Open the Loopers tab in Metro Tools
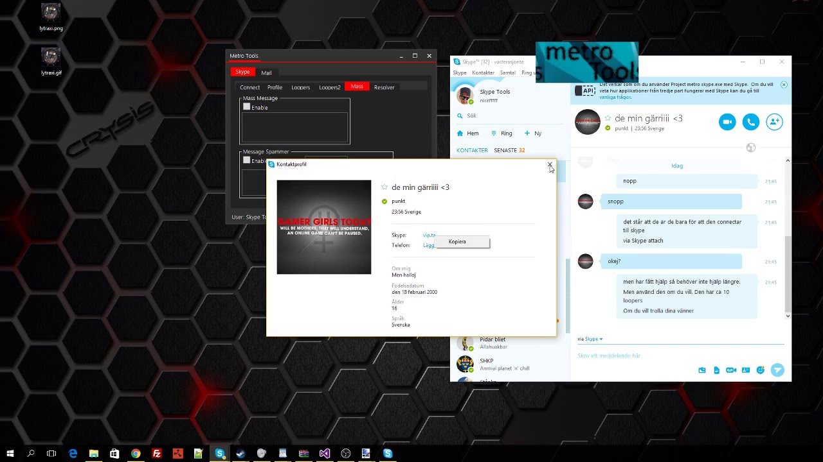This screenshot has height=462, width=823. [300, 87]
